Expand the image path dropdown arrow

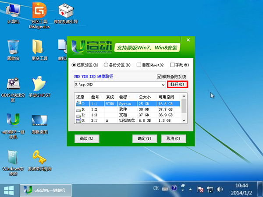[163, 85]
